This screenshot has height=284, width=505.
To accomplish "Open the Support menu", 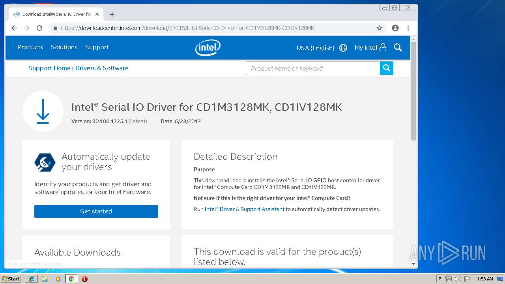I will 97,47.
